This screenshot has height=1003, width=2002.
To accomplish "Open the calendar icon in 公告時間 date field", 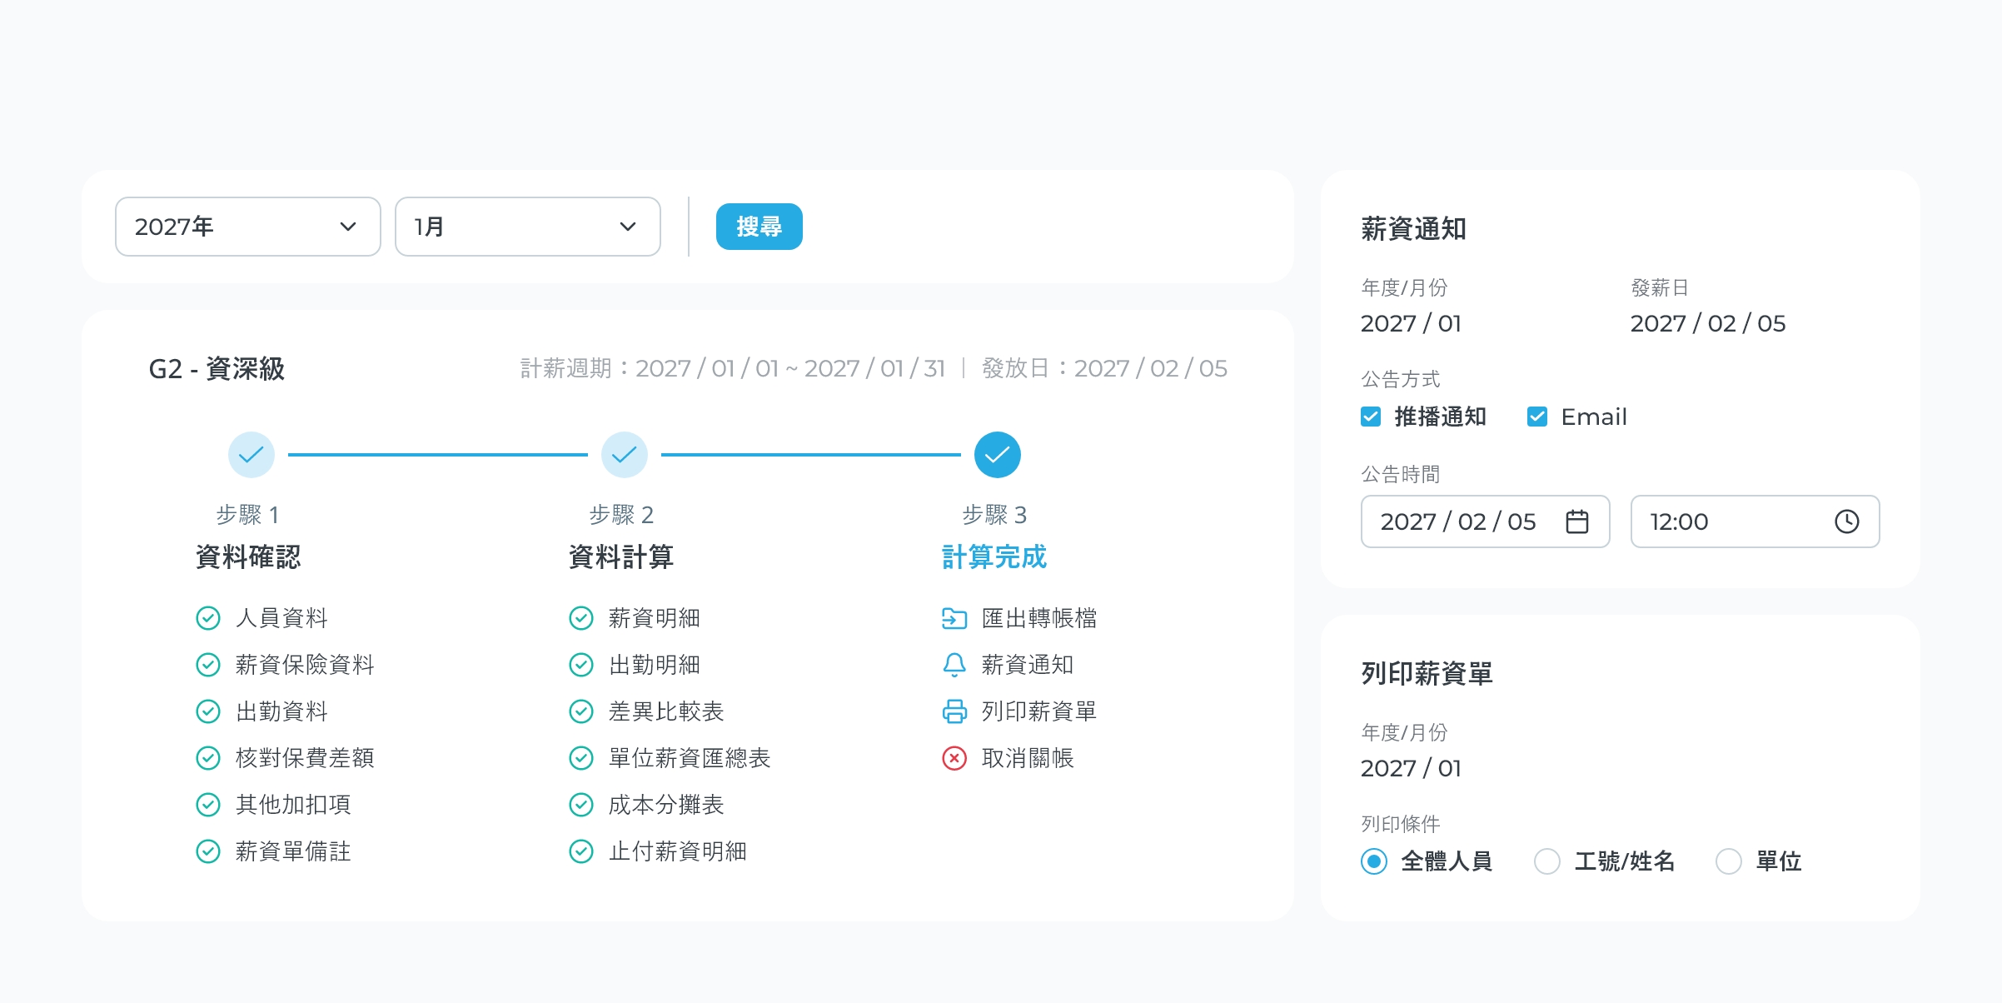I will pyautogui.click(x=1577, y=521).
